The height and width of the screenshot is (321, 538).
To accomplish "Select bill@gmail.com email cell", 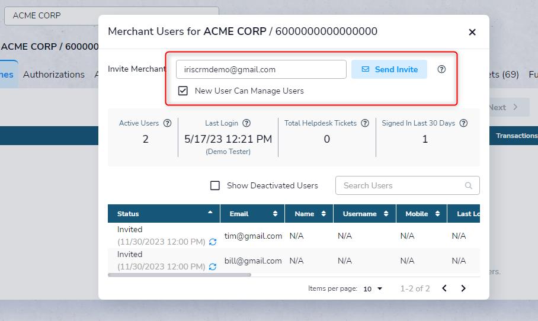I will coord(253,261).
